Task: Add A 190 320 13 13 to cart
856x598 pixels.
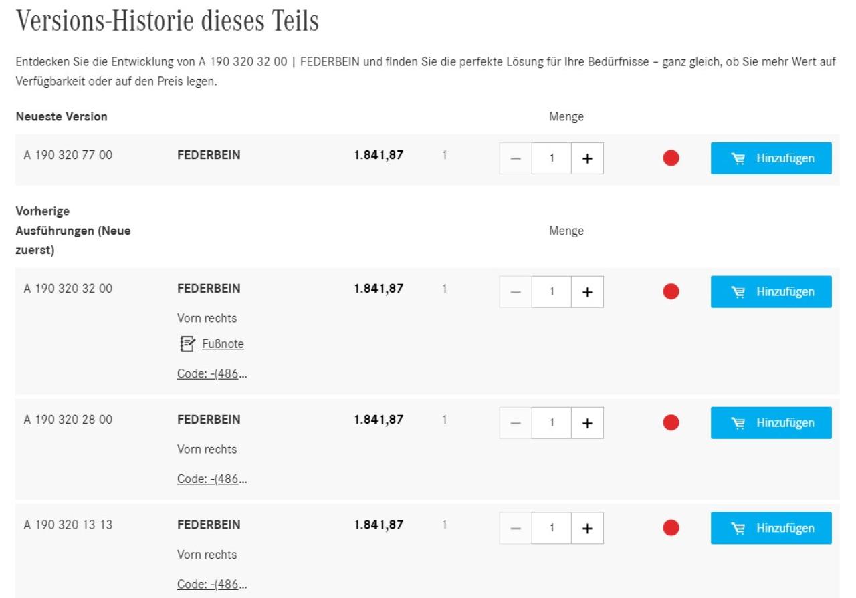Action: tap(771, 528)
